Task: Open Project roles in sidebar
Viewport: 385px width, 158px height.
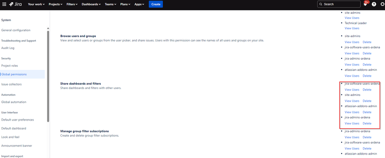Action: click(x=10, y=66)
